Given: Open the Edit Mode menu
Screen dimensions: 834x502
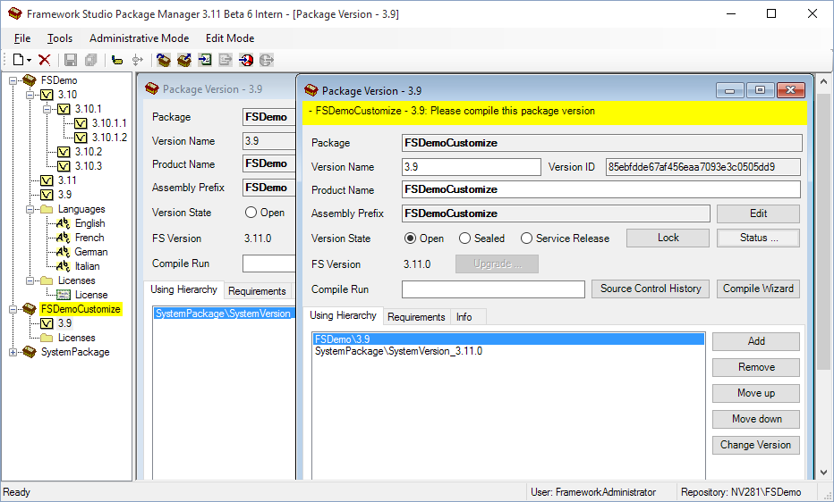Looking at the screenshot, I should point(230,38).
